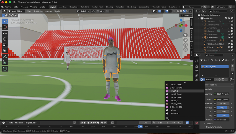
Task: Open the Agregar menu in viewport header
Action: point(48,11)
